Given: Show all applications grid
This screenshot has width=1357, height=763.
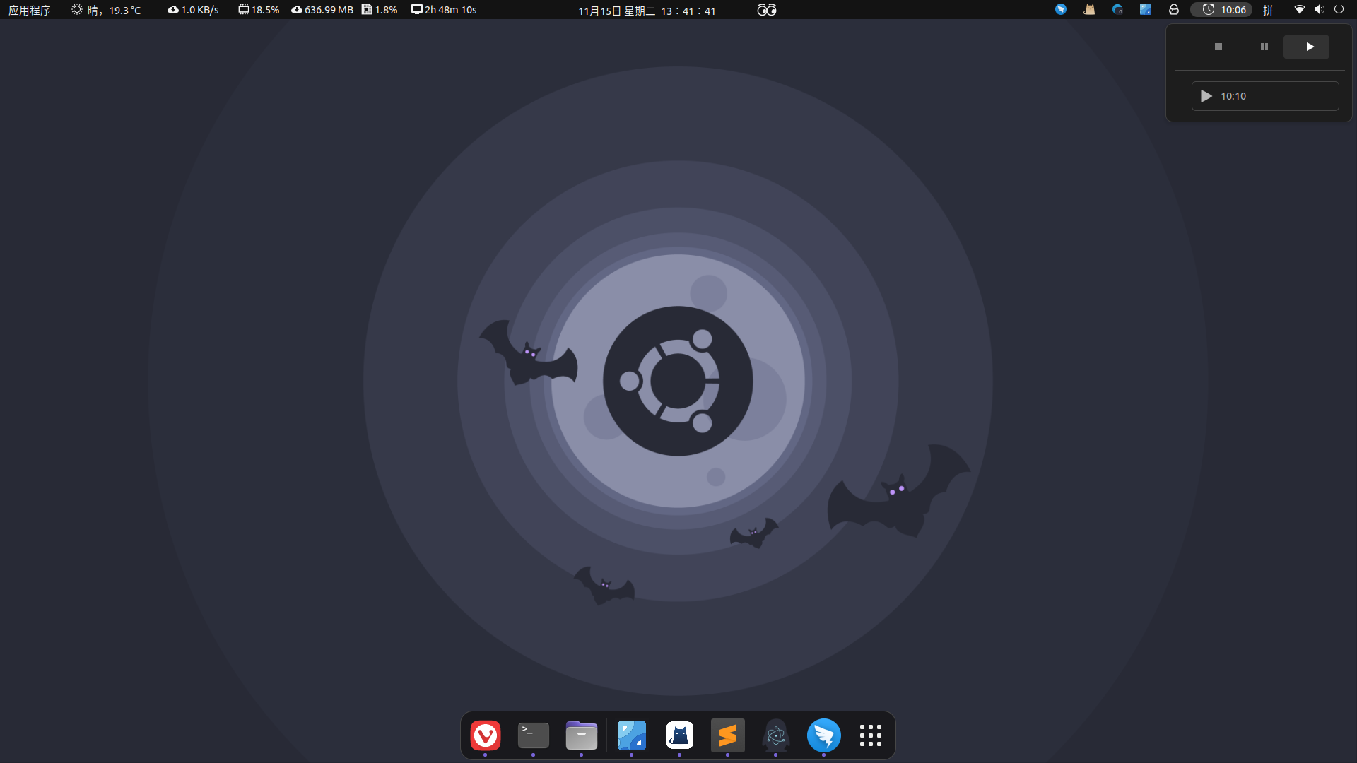Looking at the screenshot, I should pos(871,735).
